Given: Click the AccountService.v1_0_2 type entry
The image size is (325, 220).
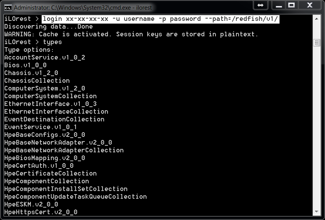Looking at the screenshot, I should 45,58.
